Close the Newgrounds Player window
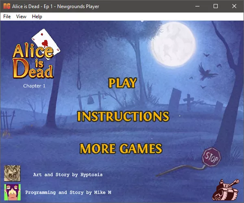The height and width of the screenshot is (203, 244). coord(234,6)
